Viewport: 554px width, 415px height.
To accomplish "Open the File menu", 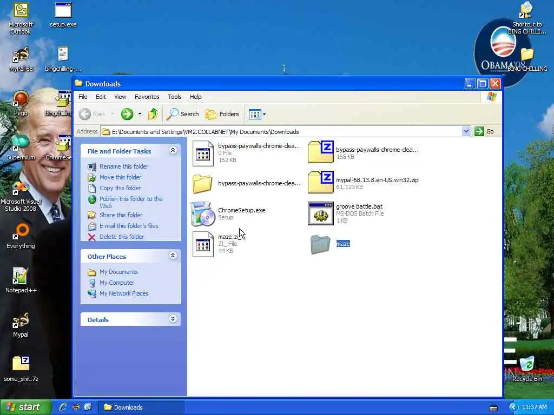I will click(x=83, y=97).
